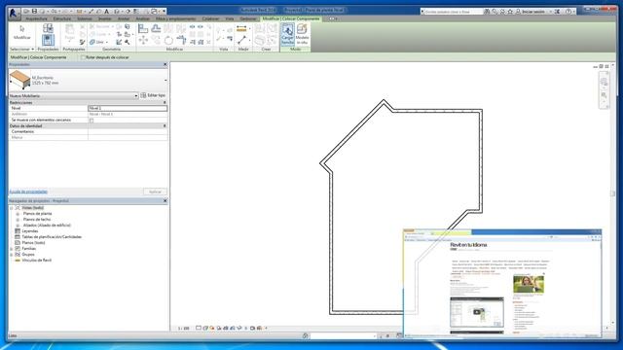Click the Comentarios value field
Viewport: 623px width, 350px height.
pyautogui.click(x=128, y=131)
